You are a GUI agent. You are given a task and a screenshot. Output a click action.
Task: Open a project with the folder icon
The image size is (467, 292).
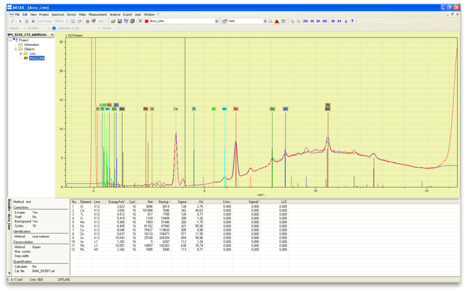tap(113, 21)
